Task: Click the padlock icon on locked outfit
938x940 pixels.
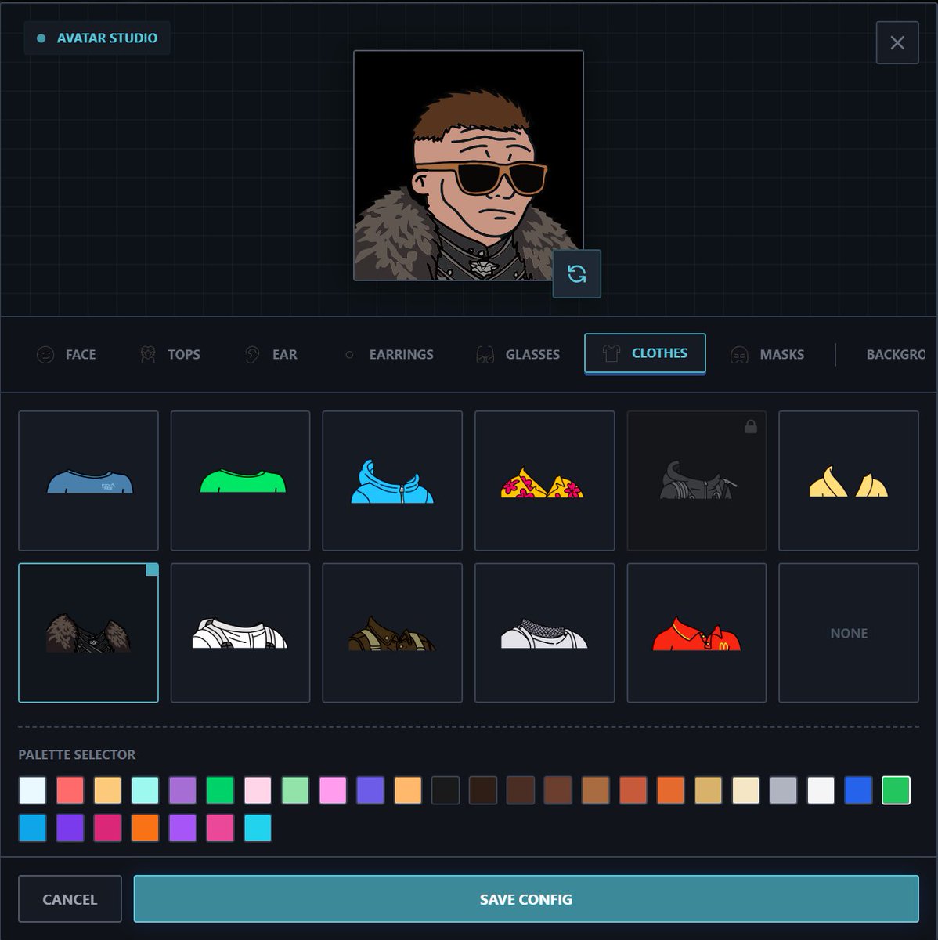Action: tap(751, 426)
